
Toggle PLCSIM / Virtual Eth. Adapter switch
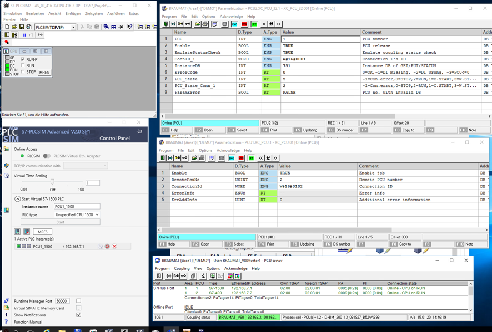(x=47, y=156)
